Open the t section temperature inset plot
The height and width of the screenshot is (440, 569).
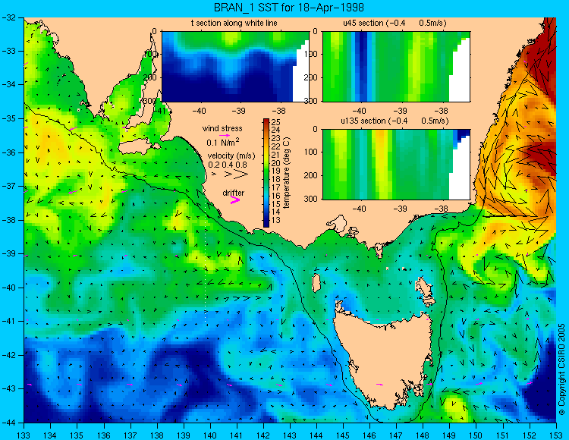coord(235,67)
